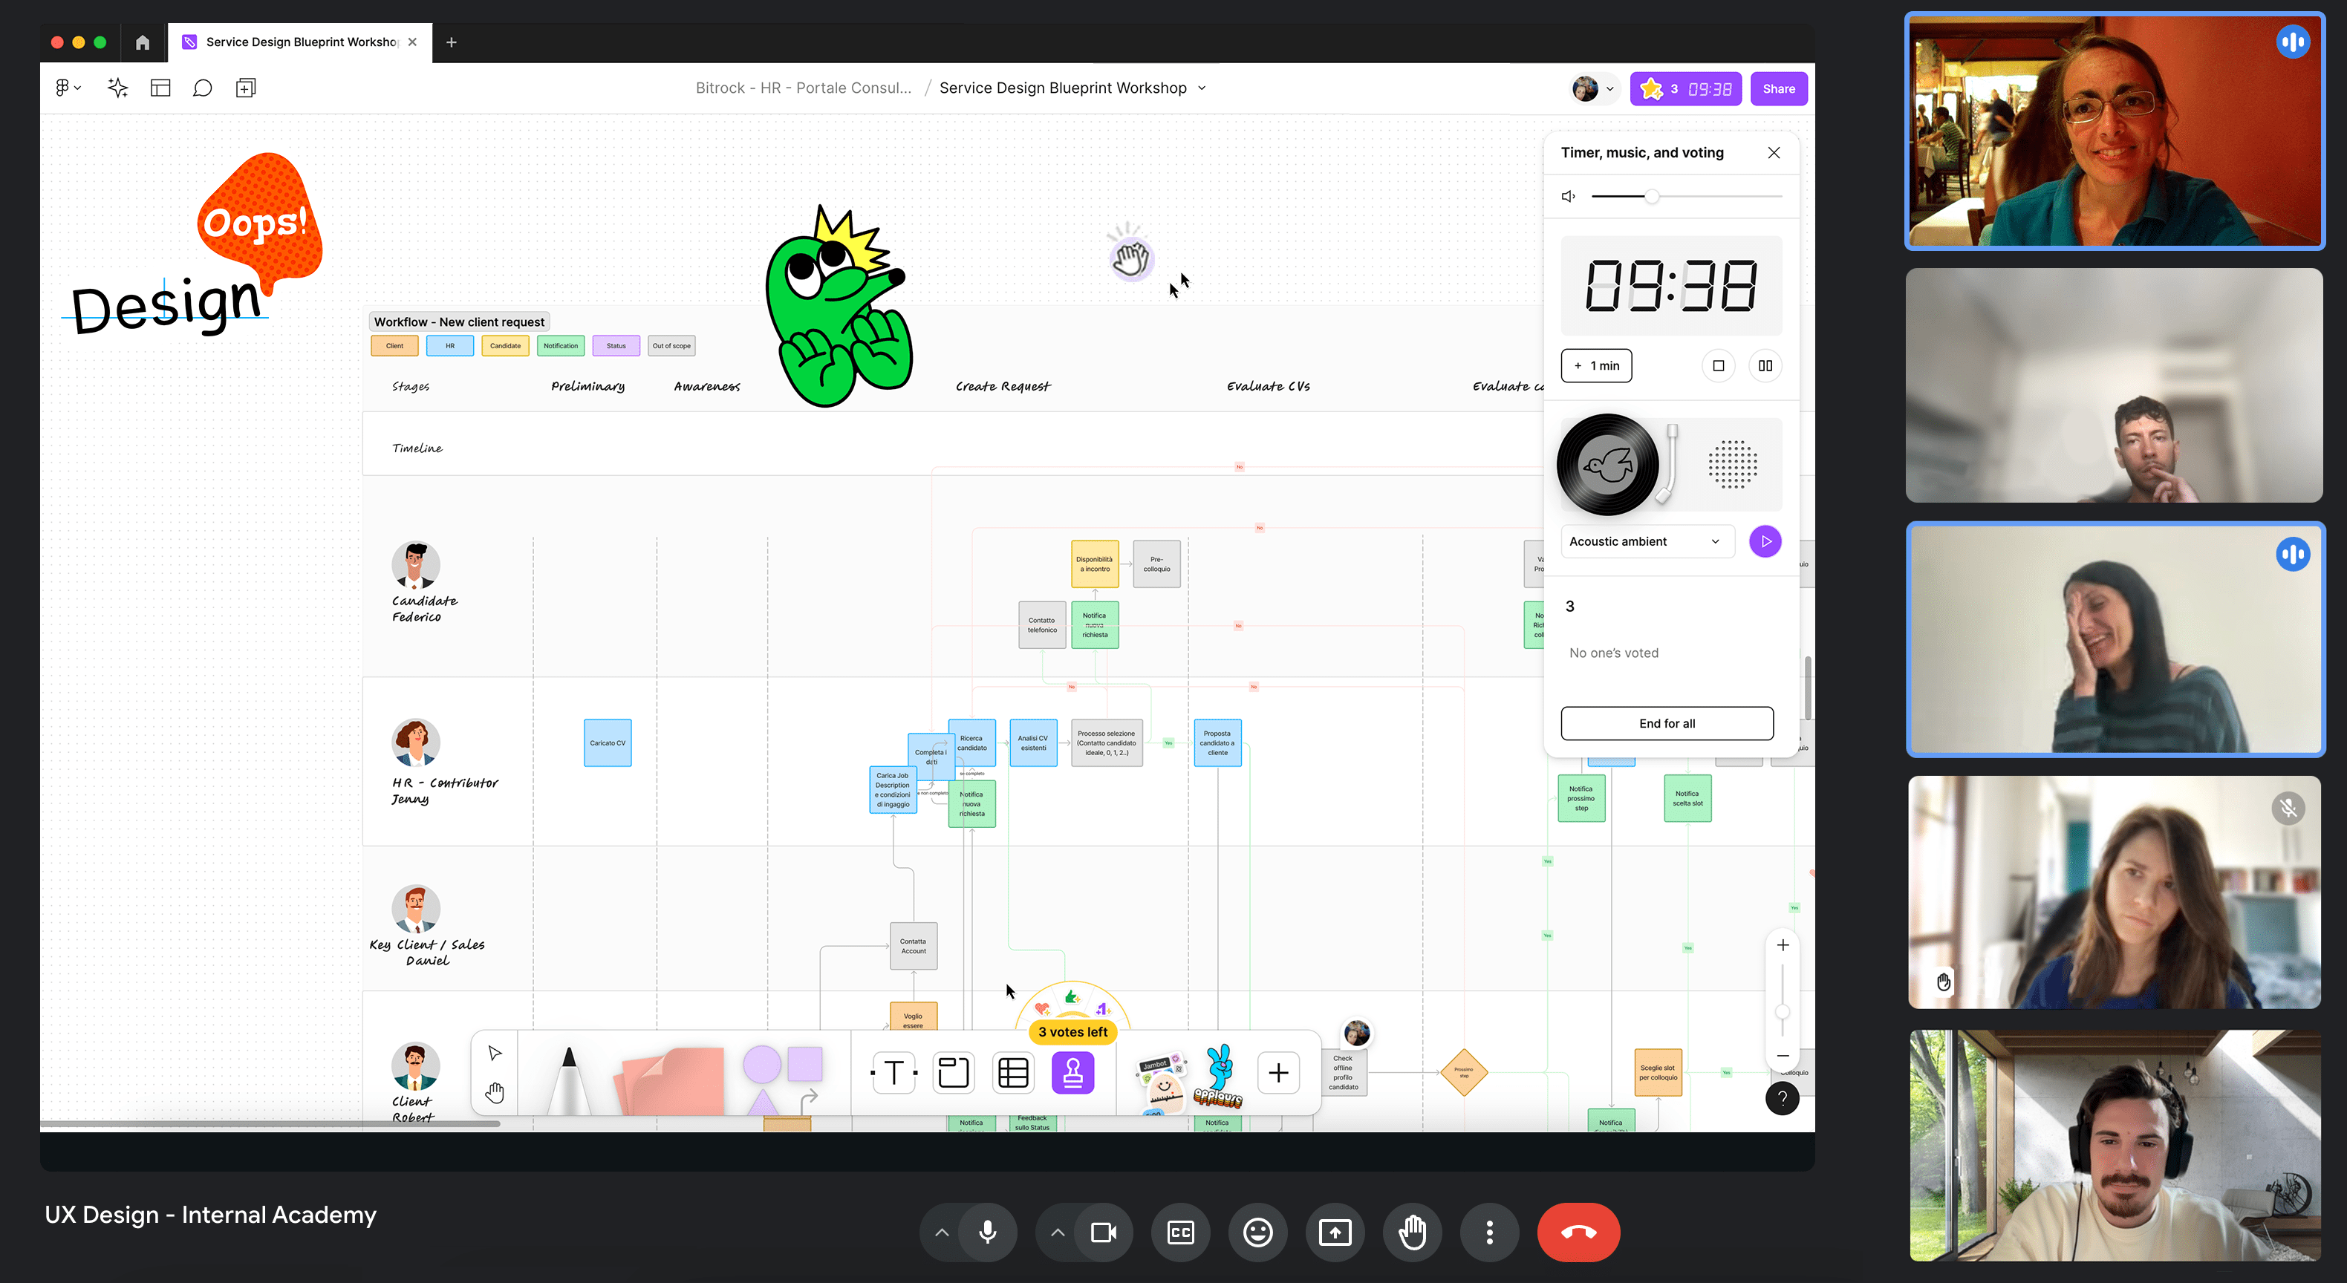Click End for all button
The width and height of the screenshot is (2347, 1283).
(x=1667, y=722)
